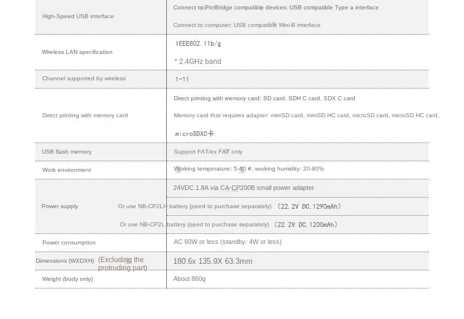This screenshot has width=464, height=319.
Task: Click the IEEE802.11b/g text
Action: point(199,44)
